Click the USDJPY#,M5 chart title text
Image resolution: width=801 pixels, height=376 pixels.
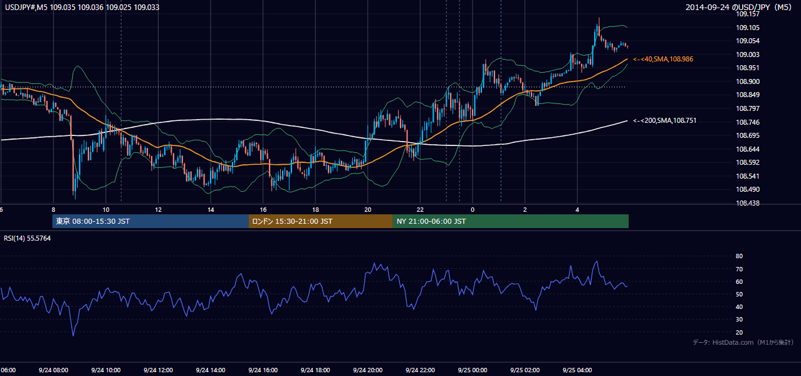(x=81, y=7)
